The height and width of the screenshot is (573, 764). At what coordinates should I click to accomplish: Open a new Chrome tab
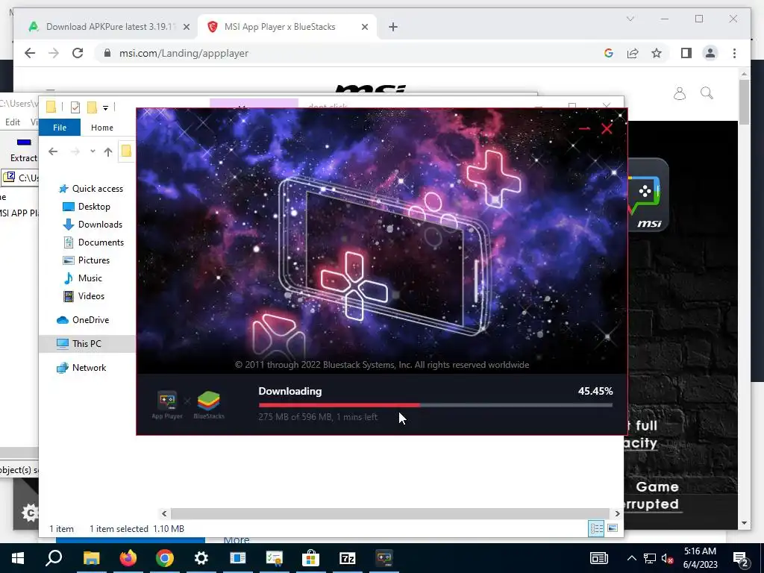pos(393,27)
